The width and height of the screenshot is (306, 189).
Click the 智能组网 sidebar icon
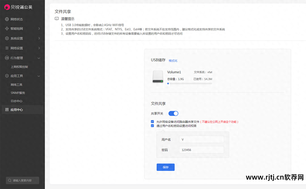pyautogui.click(x=7, y=29)
